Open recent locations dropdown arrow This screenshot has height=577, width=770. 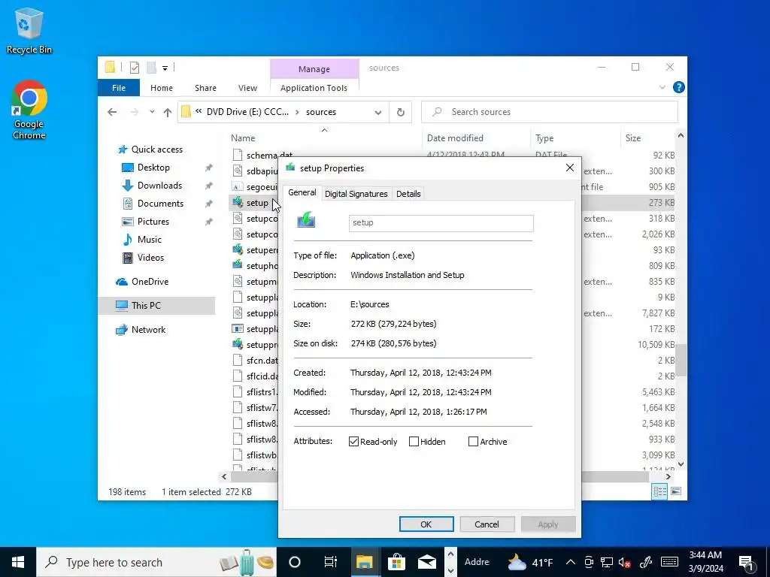click(x=152, y=112)
